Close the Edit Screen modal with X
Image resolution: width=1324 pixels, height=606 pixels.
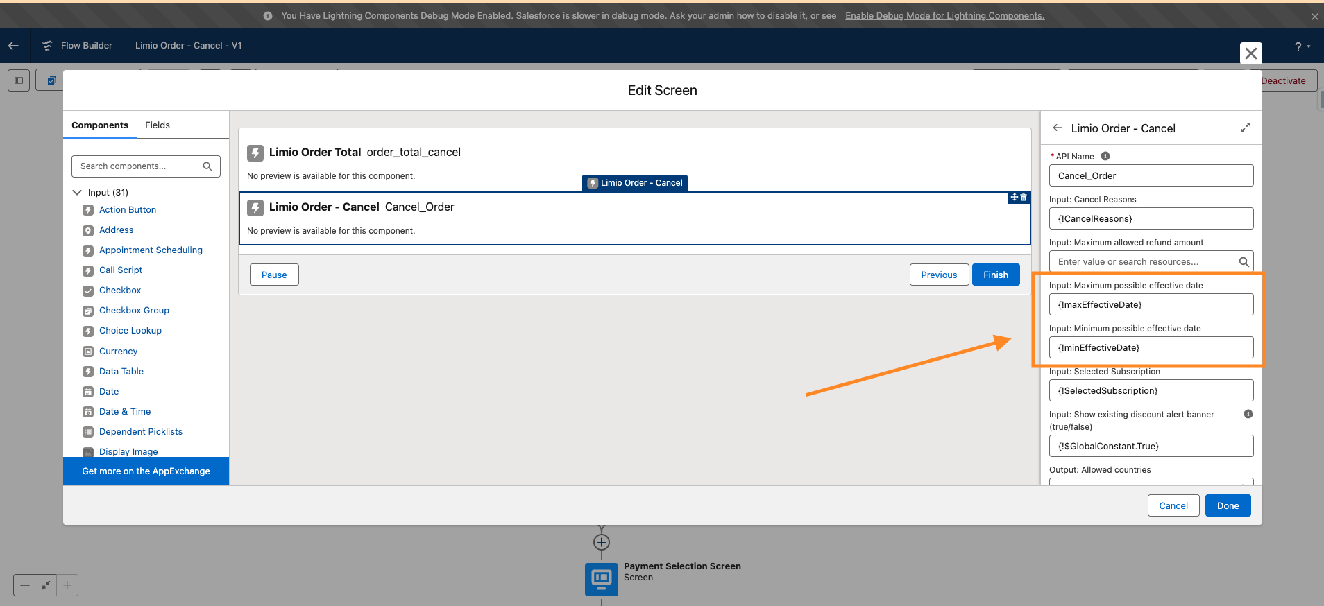pos(1250,53)
